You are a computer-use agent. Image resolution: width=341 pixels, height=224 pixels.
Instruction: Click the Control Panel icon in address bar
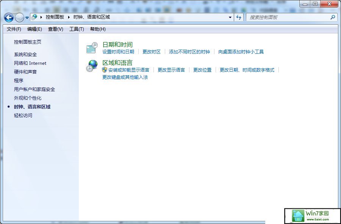(x=34, y=17)
